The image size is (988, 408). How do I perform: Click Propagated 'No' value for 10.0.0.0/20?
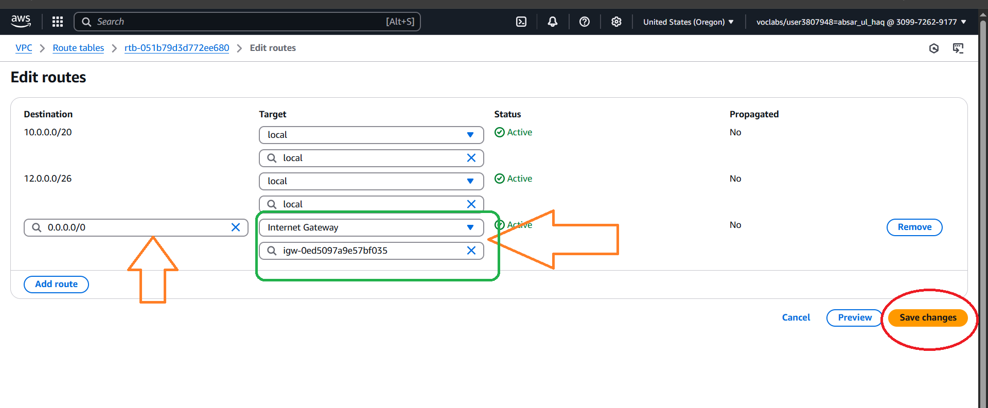tap(735, 132)
